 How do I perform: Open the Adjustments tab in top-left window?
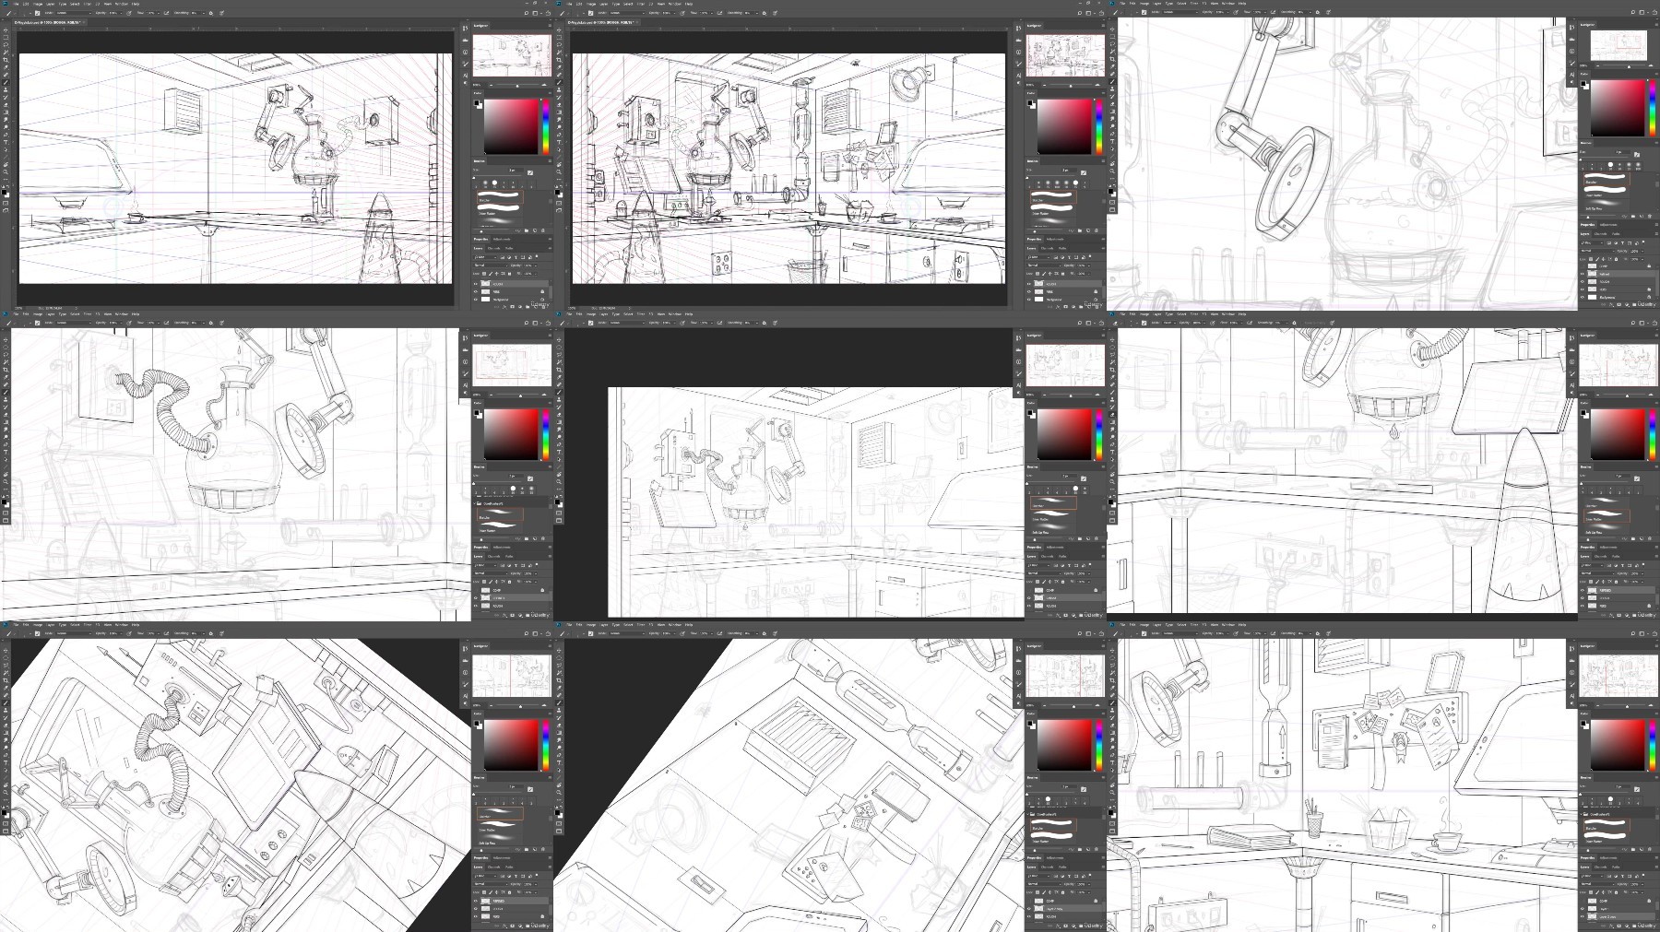coord(504,240)
